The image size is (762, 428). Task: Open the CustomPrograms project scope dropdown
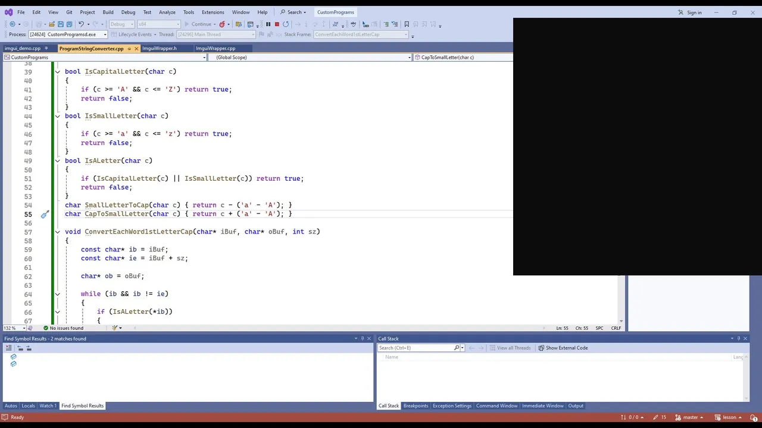click(104, 57)
